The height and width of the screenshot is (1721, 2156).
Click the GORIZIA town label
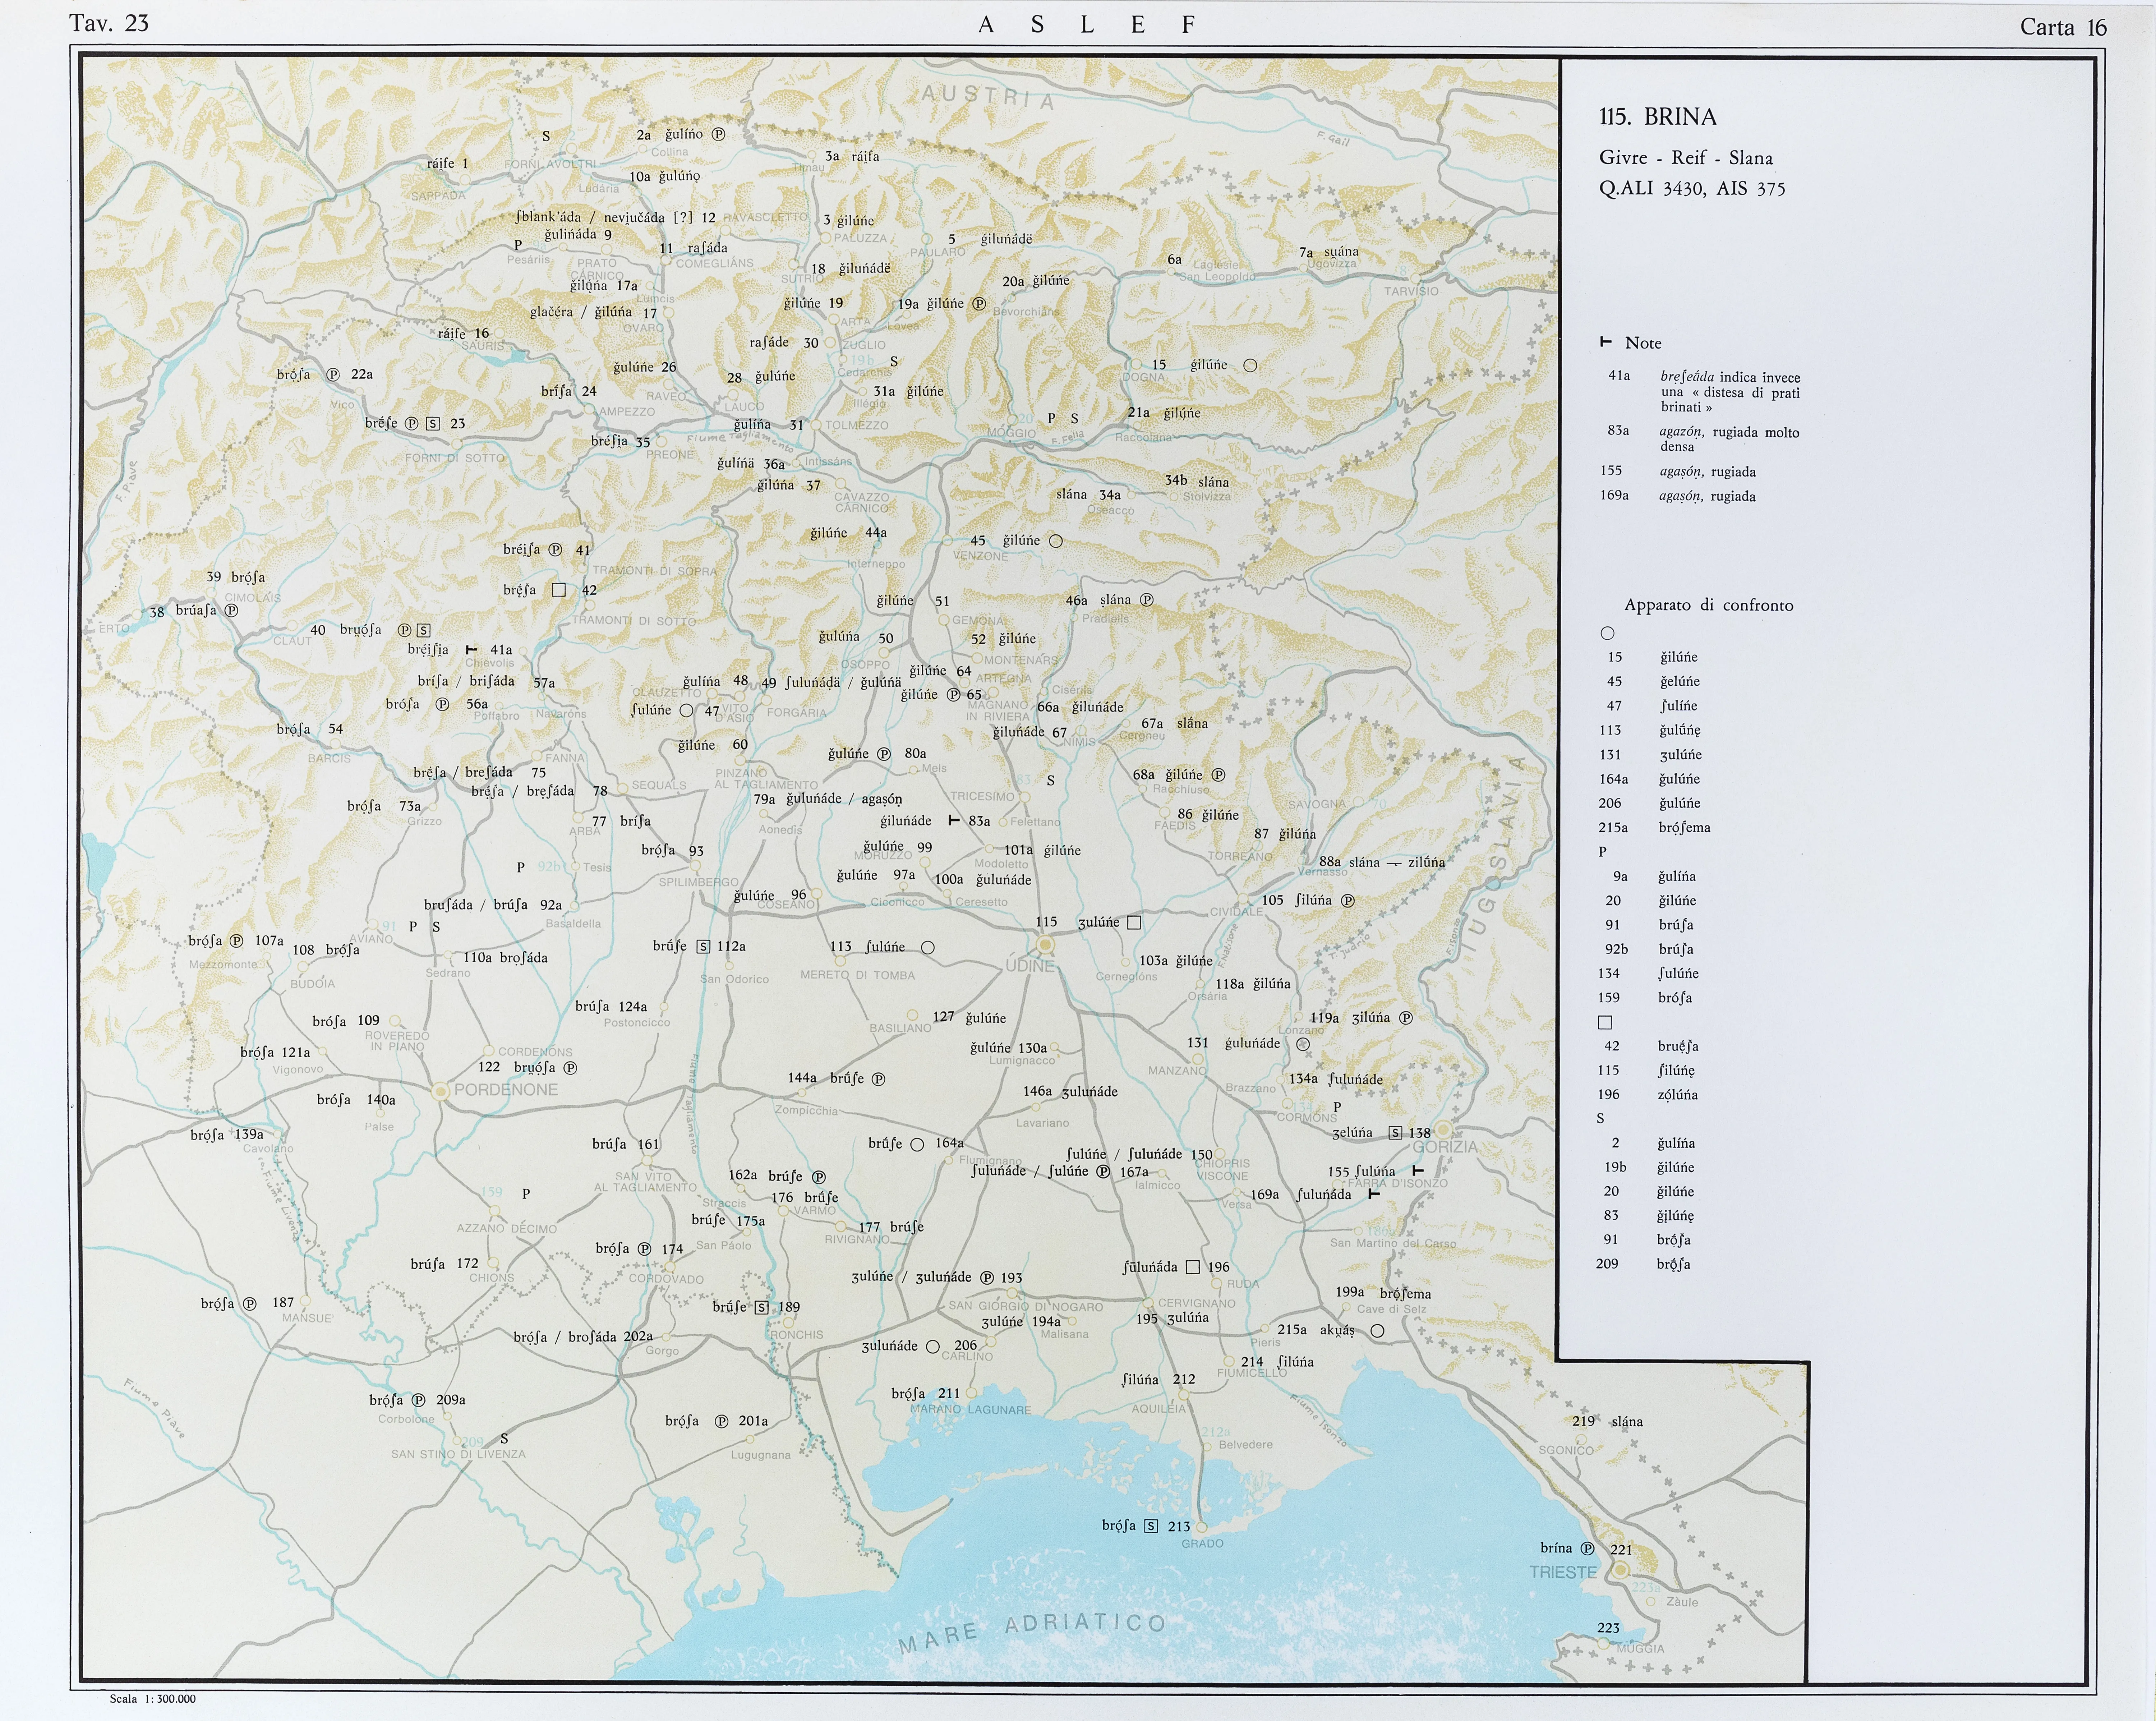pos(1445,1147)
